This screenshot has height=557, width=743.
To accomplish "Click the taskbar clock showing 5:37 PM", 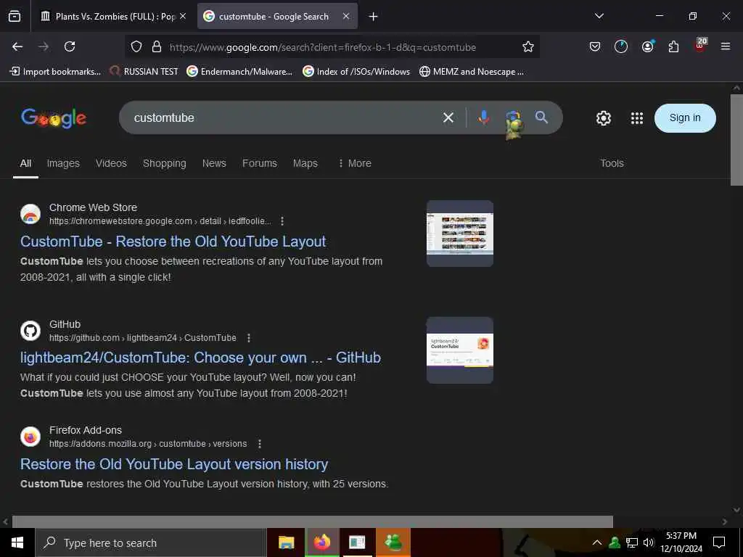I will (x=681, y=542).
